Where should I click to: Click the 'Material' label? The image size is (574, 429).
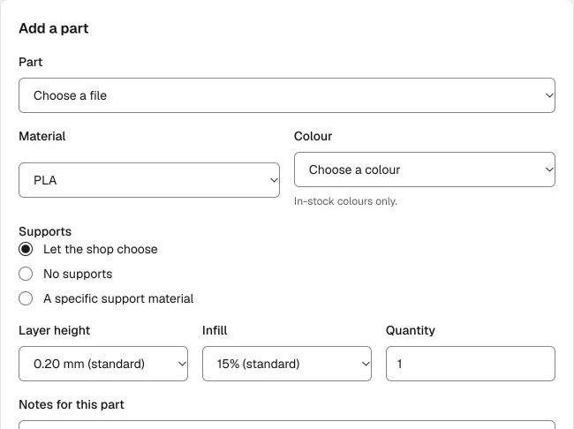(42, 136)
